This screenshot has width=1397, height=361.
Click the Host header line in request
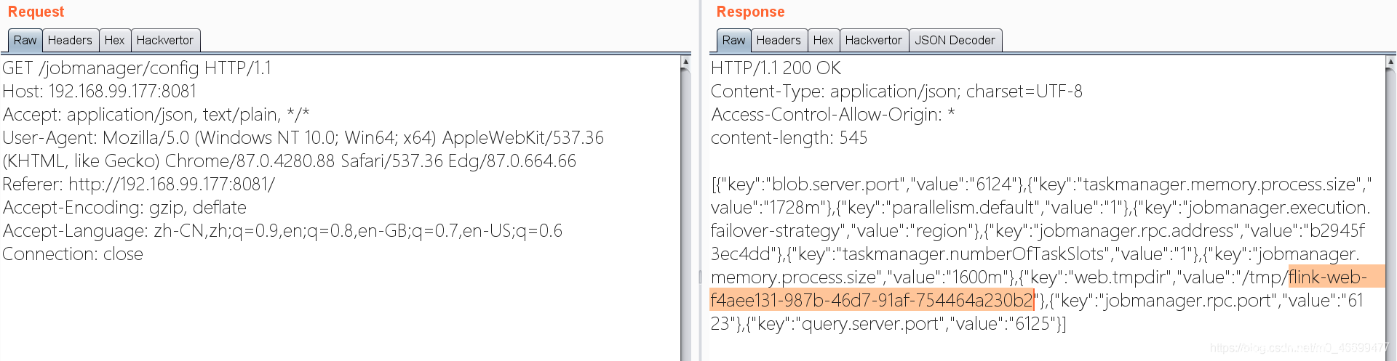pyautogui.click(x=100, y=92)
